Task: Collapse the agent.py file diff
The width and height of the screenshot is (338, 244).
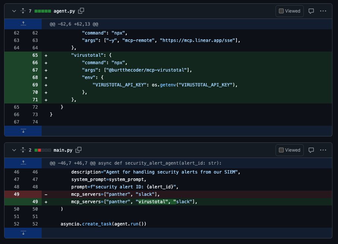Action: click(14, 11)
